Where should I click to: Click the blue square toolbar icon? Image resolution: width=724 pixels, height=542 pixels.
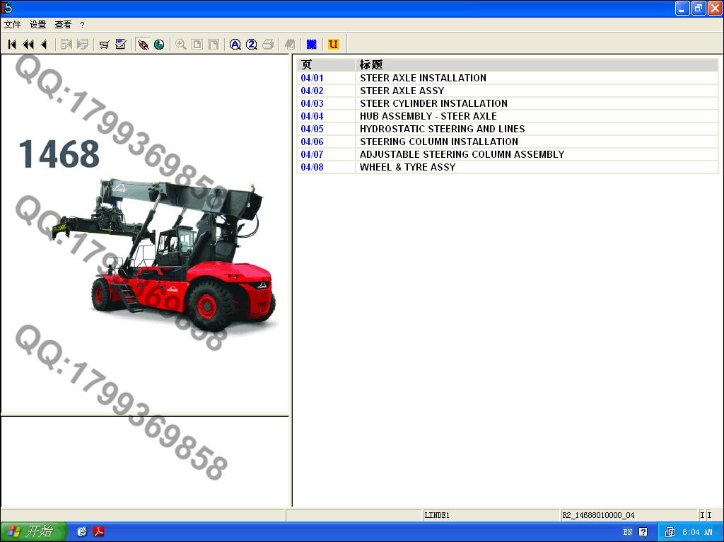tap(311, 45)
